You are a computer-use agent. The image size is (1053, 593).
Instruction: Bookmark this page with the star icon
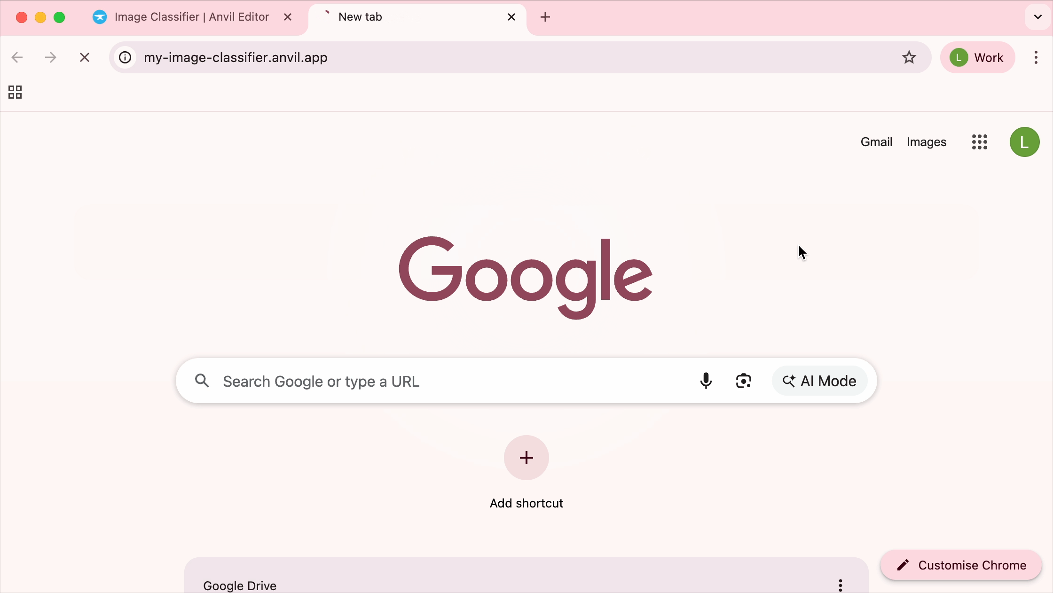[909, 57]
